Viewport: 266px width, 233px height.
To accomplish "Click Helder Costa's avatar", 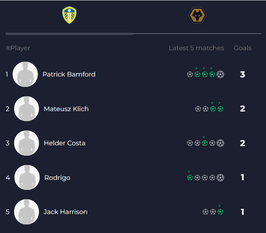I will click(x=27, y=143).
